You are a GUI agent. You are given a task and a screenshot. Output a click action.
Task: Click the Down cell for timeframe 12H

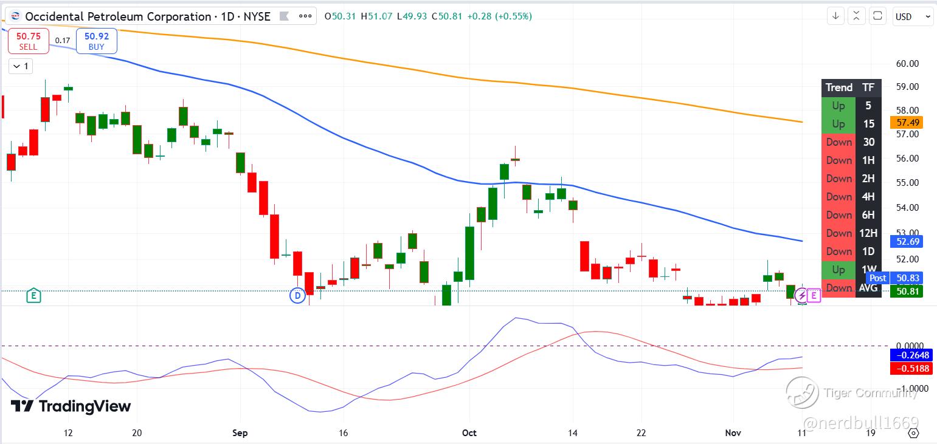point(838,233)
